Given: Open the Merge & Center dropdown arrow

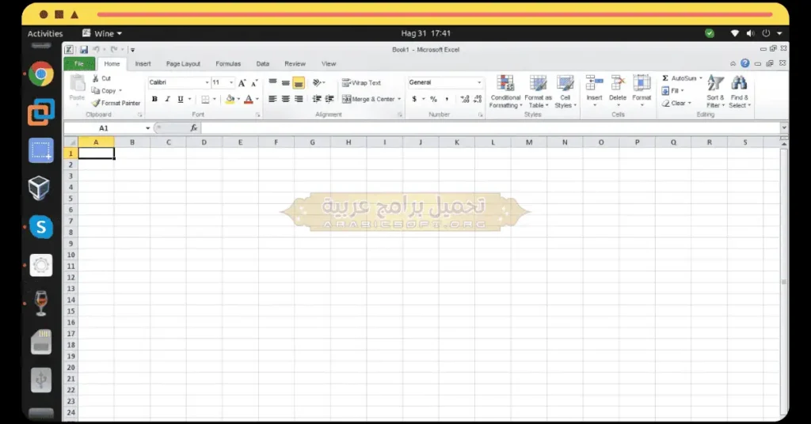Looking at the screenshot, I should pos(399,99).
